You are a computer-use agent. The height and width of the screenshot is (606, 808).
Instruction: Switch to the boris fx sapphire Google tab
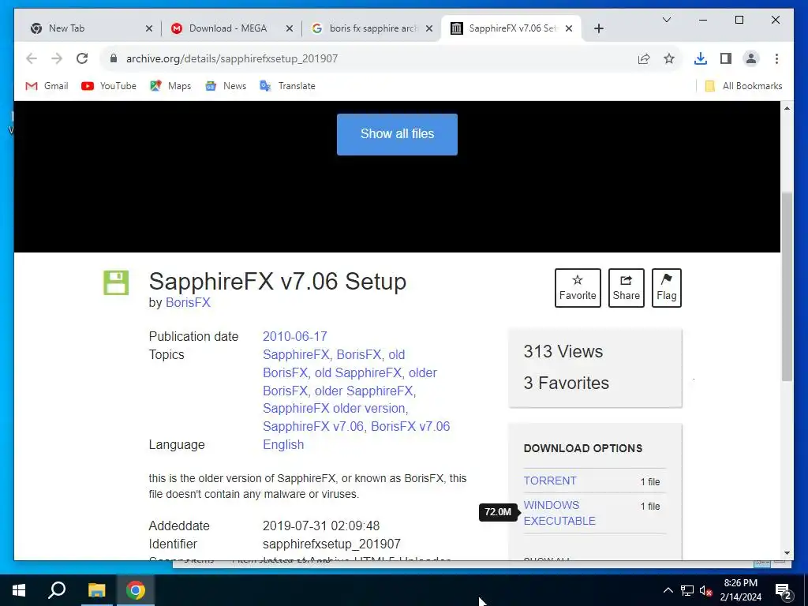tap(372, 28)
